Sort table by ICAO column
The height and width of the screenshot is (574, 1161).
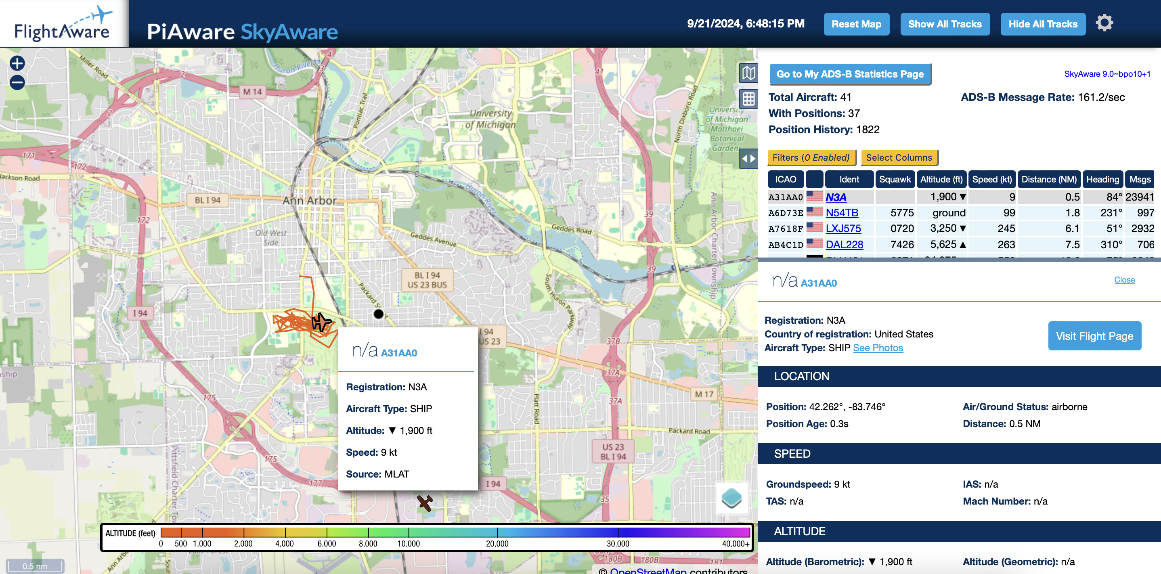tap(785, 179)
